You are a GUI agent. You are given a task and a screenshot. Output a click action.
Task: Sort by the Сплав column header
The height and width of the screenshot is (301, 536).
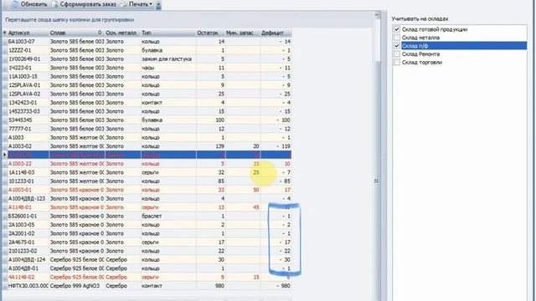pos(77,33)
